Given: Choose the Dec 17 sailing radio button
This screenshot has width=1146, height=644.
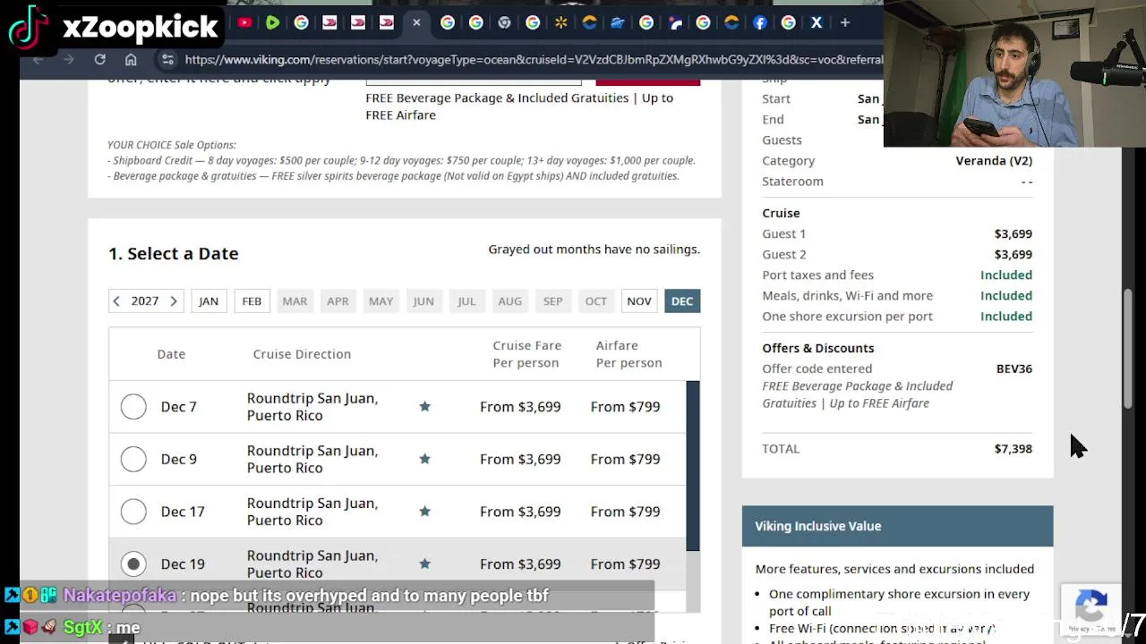Looking at the screenshot, I should tap(133, 512).
